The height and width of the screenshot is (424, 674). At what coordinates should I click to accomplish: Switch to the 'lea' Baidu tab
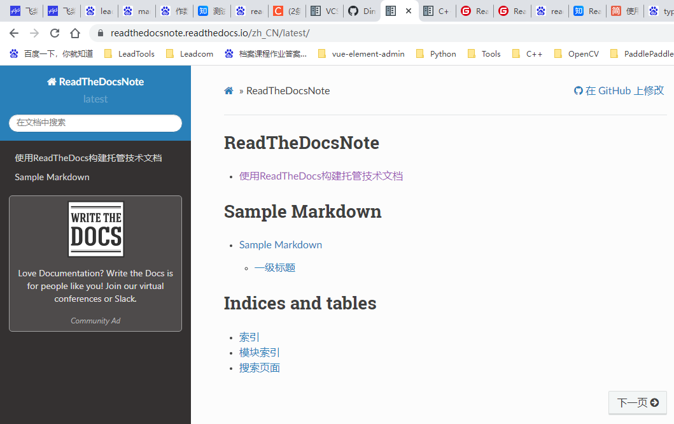pos(99,11)
